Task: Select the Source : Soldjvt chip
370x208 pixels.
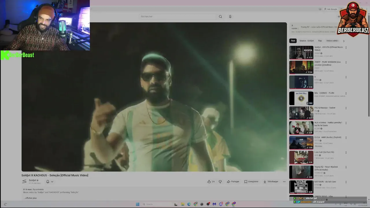Action: (x=306, y=41)
